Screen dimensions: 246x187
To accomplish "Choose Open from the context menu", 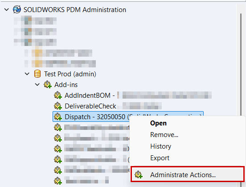I will click(158, 123).
